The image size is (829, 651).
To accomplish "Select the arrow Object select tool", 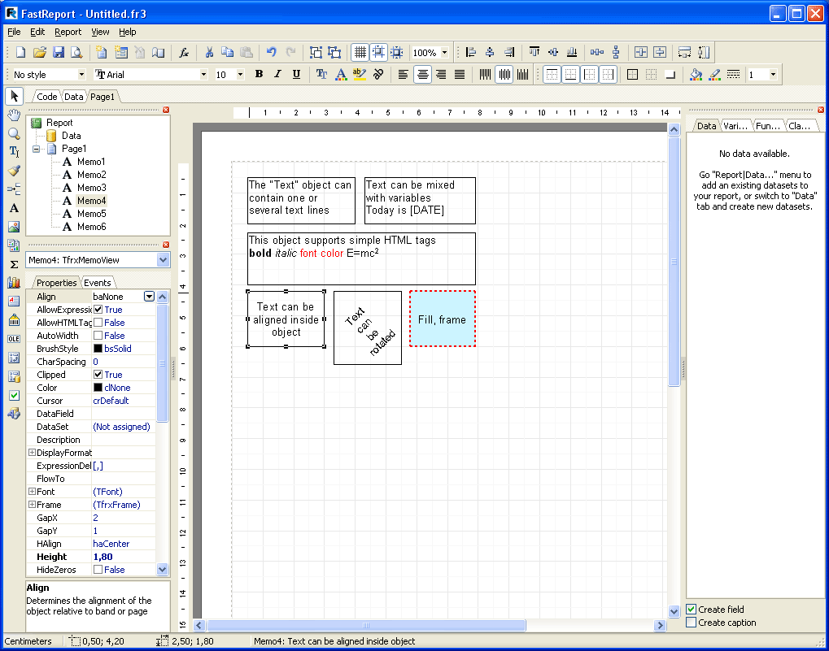I will [x=15, y=96].
